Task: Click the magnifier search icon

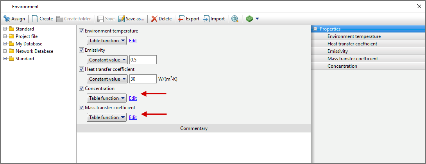Action: 235,19
